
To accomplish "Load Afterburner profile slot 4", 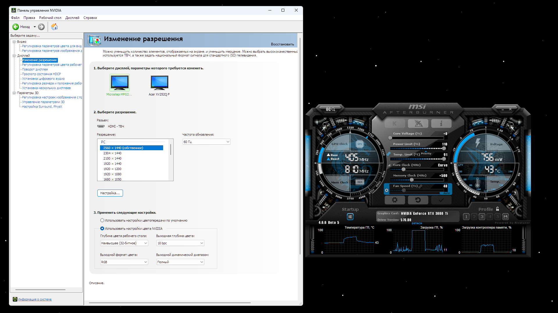I will [x=490, y=217].
